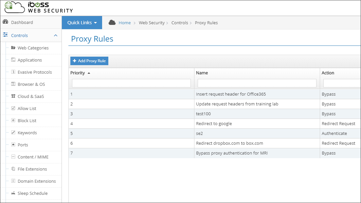The image size is (361, 203).
Task: Click the Proxy Rules breadcrumb
Action: tap(206, 23)
